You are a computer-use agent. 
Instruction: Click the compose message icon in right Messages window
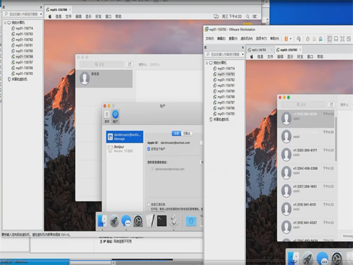331,104
